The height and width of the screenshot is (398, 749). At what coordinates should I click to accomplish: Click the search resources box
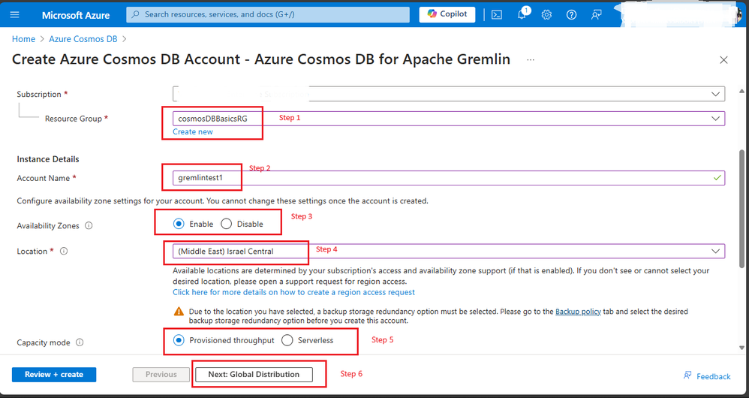point(267,14)
